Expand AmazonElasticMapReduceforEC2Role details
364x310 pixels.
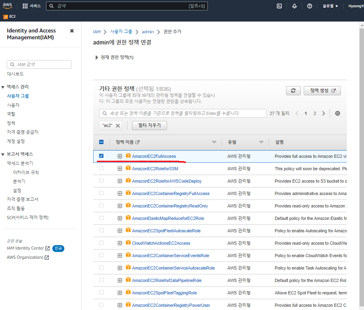click(120, 218)
